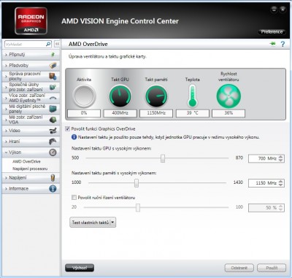Click the green pin icon near help

click(x=272, y=44)
